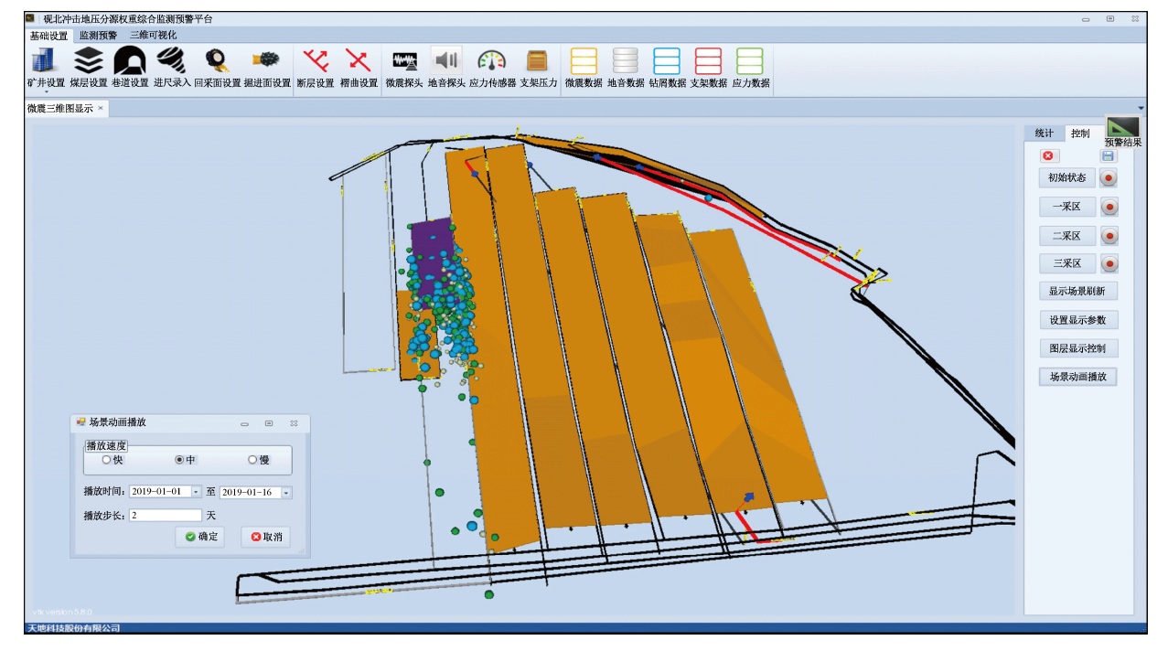Click the 预警结果 warning result icon
The image size is (1168, 651).
pyautogui.click(x=1122, y=127)
